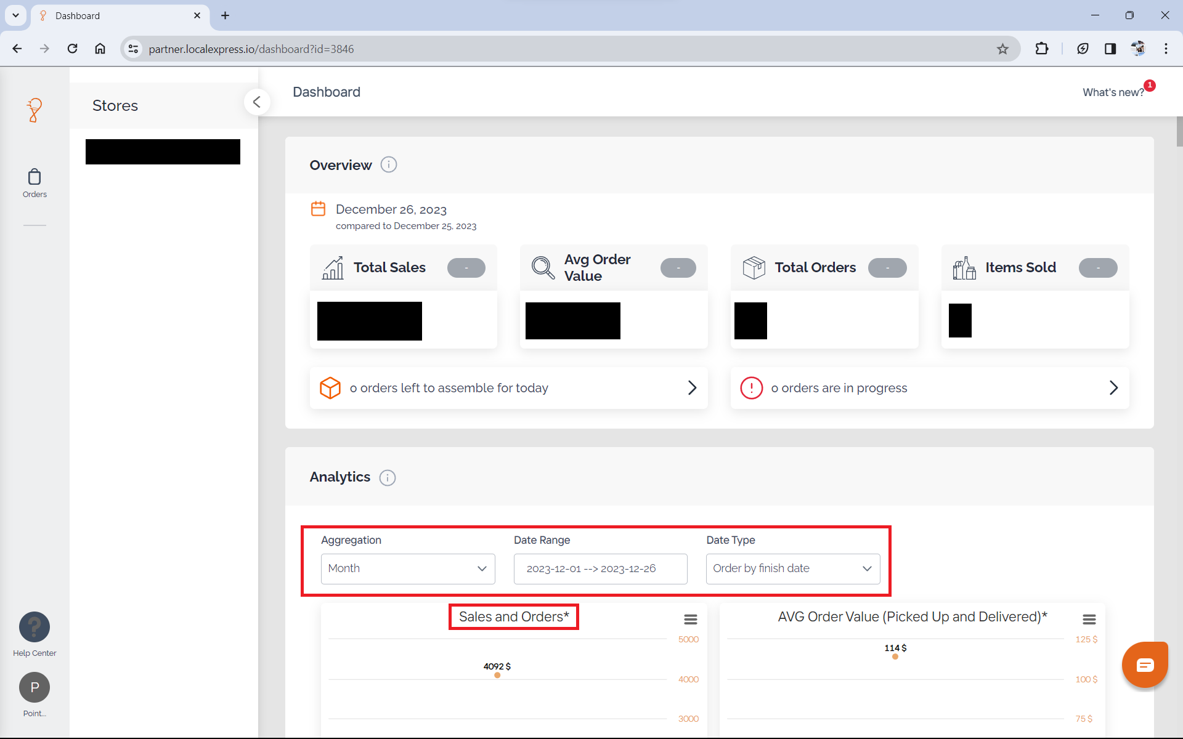The height and width of the screenshot is (739, 1183).
Task: Open AVG Order Value chart hamburger menu
Action: tap(1089, 619)
